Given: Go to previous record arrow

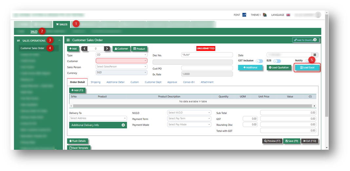Looking at the screenshot, I should point(84,48).
